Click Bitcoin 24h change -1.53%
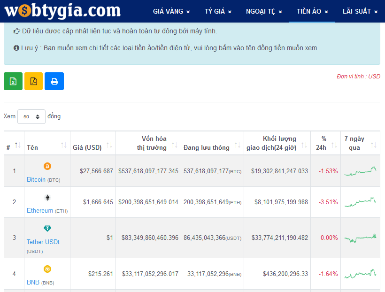This screenshot has width=385, height=292. tap(328, 171)
